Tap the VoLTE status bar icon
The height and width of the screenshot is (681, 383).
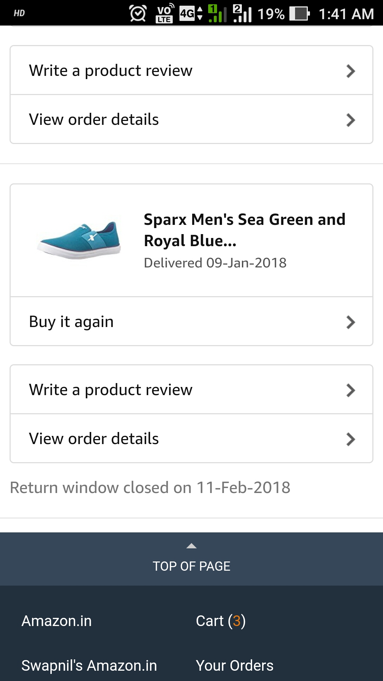coord(165,13)
